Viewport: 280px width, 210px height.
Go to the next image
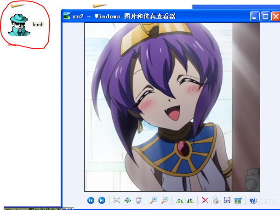pos(102,200)
